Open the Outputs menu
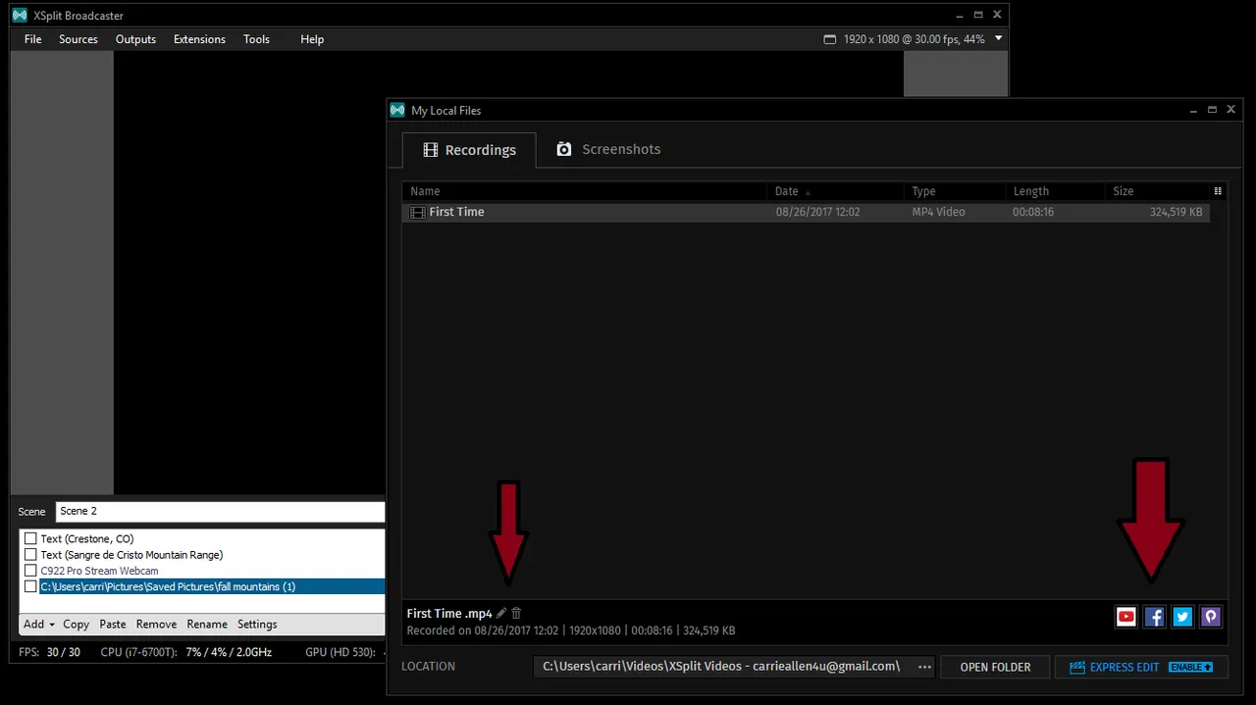1256x705 pixels. pyautogui.click(x=135, y=39)
